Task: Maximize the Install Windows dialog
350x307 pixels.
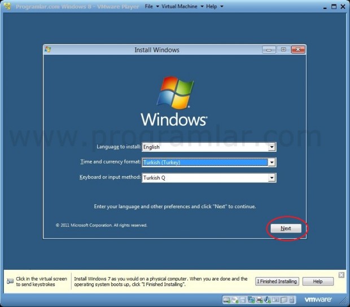Action: (x=283, y=50)
